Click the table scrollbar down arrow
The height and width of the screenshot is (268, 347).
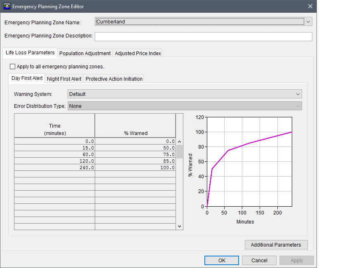tap(179, 226)
